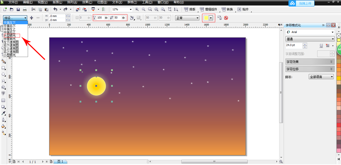Click the Import icon

(78, 9)
